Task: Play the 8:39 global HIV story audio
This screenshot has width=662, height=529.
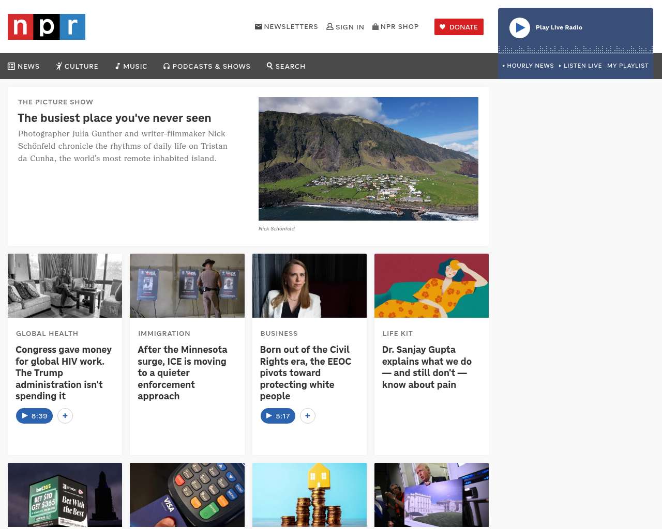Action: pos(34,416)
